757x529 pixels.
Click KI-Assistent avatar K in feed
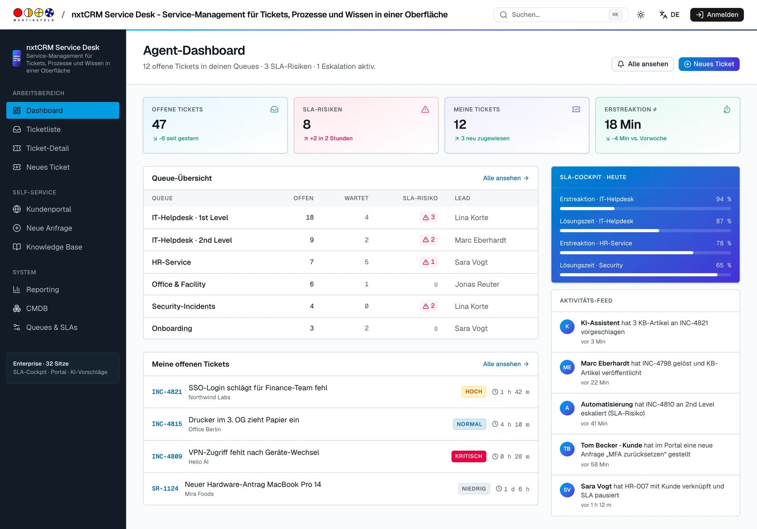point(567,327)
